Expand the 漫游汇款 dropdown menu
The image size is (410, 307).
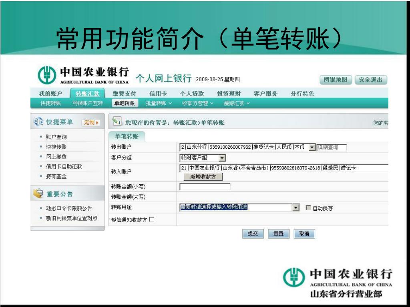coord(237,103)
